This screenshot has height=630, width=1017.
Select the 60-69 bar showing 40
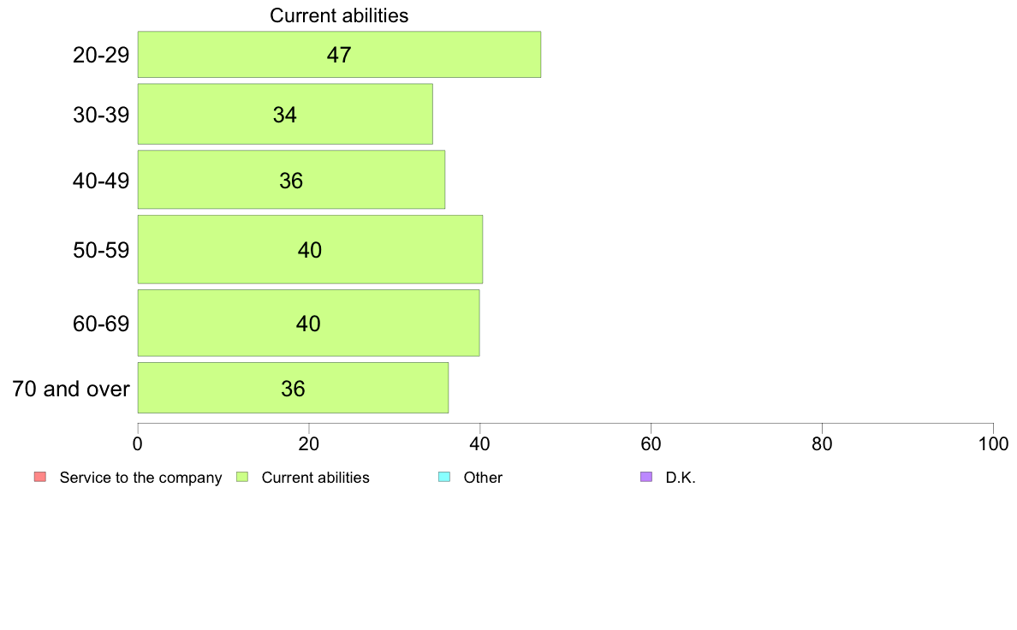click(309, 323)
